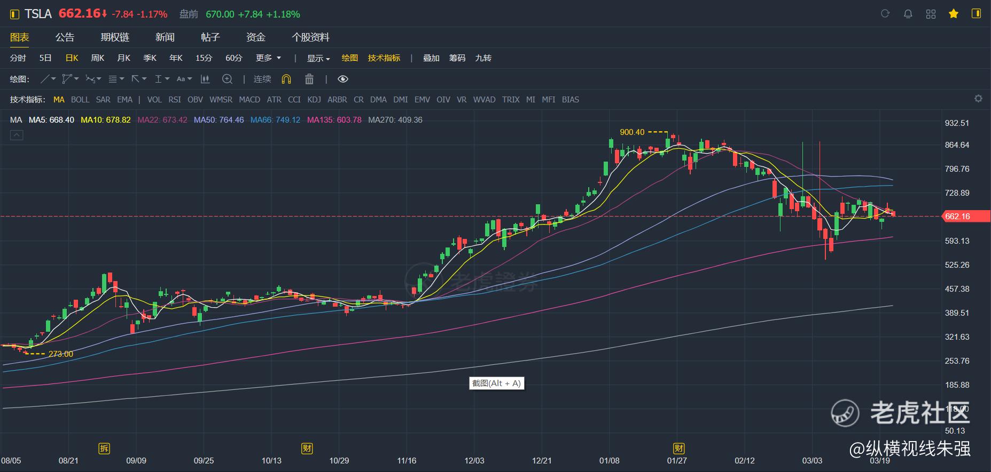Open the multi-chart grid layout
This screenshot has width=991, height=472.
(x=931, y=14)
